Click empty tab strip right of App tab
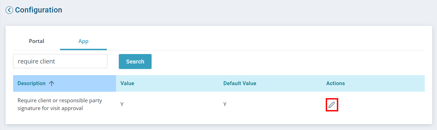This screenshot has width=437, height=130. coord(250,41)
